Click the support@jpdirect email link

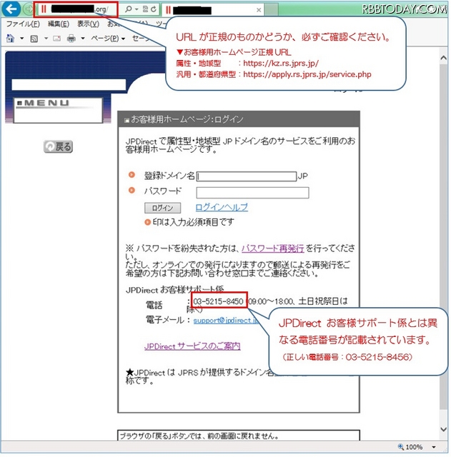click(226, 321)
